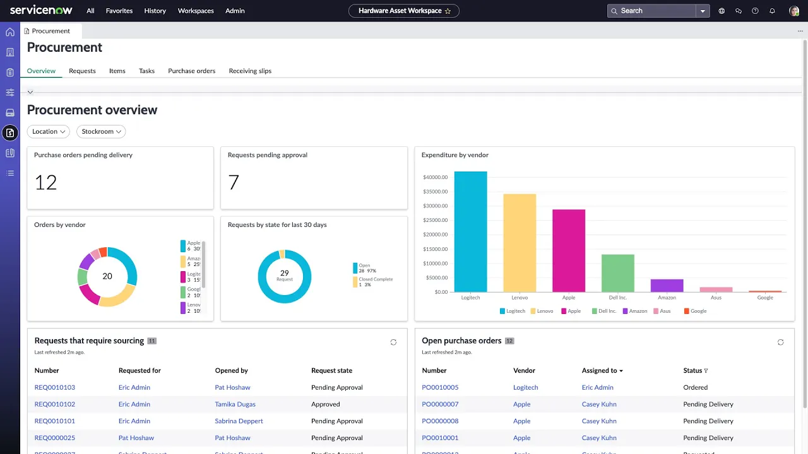Select the active procurement icon in sidebar
The height and width of the screenshot is (454, 808).
pos(10,133)
